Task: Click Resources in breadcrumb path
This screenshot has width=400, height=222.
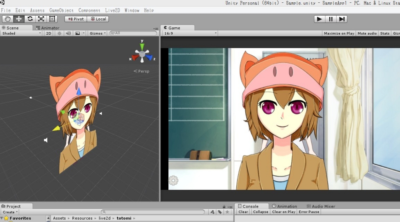Action: pos(82,218)
